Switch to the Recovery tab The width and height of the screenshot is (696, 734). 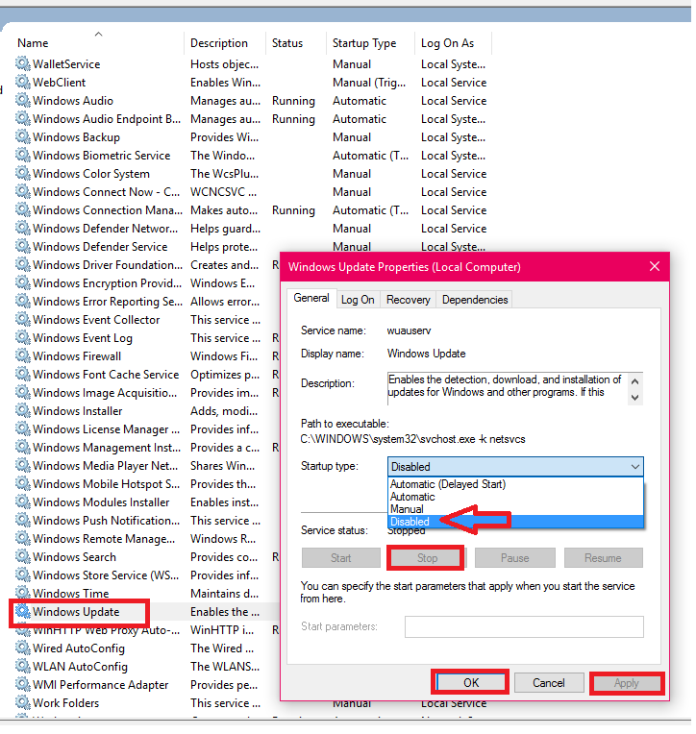[x=408, y=300]
